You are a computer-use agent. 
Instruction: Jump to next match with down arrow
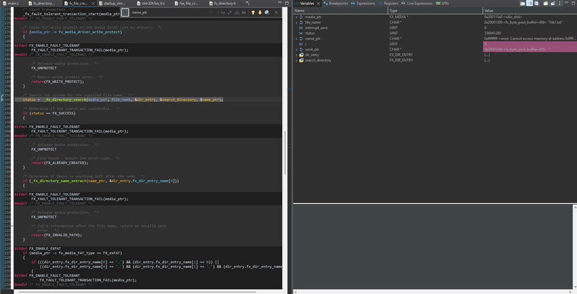(x=260, y=13)
